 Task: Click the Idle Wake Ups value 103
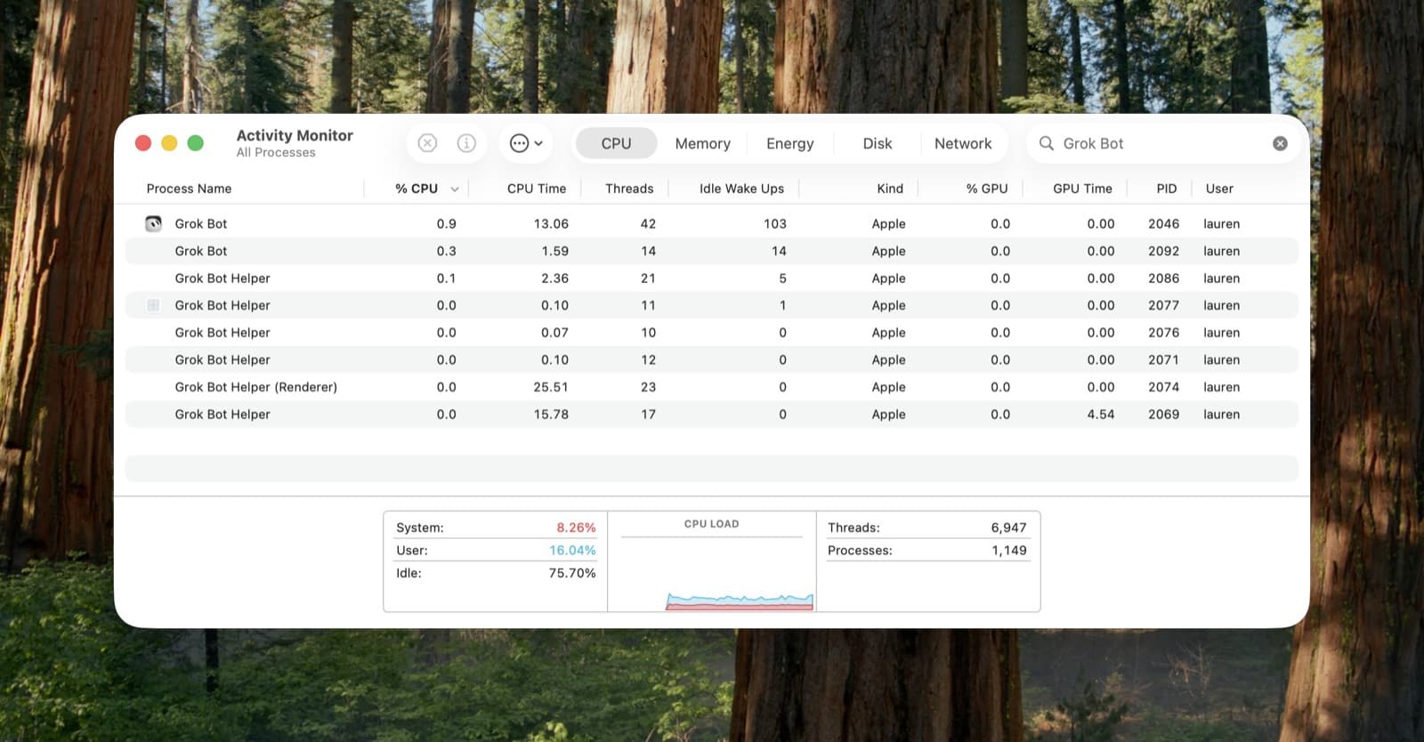(774, 223)
